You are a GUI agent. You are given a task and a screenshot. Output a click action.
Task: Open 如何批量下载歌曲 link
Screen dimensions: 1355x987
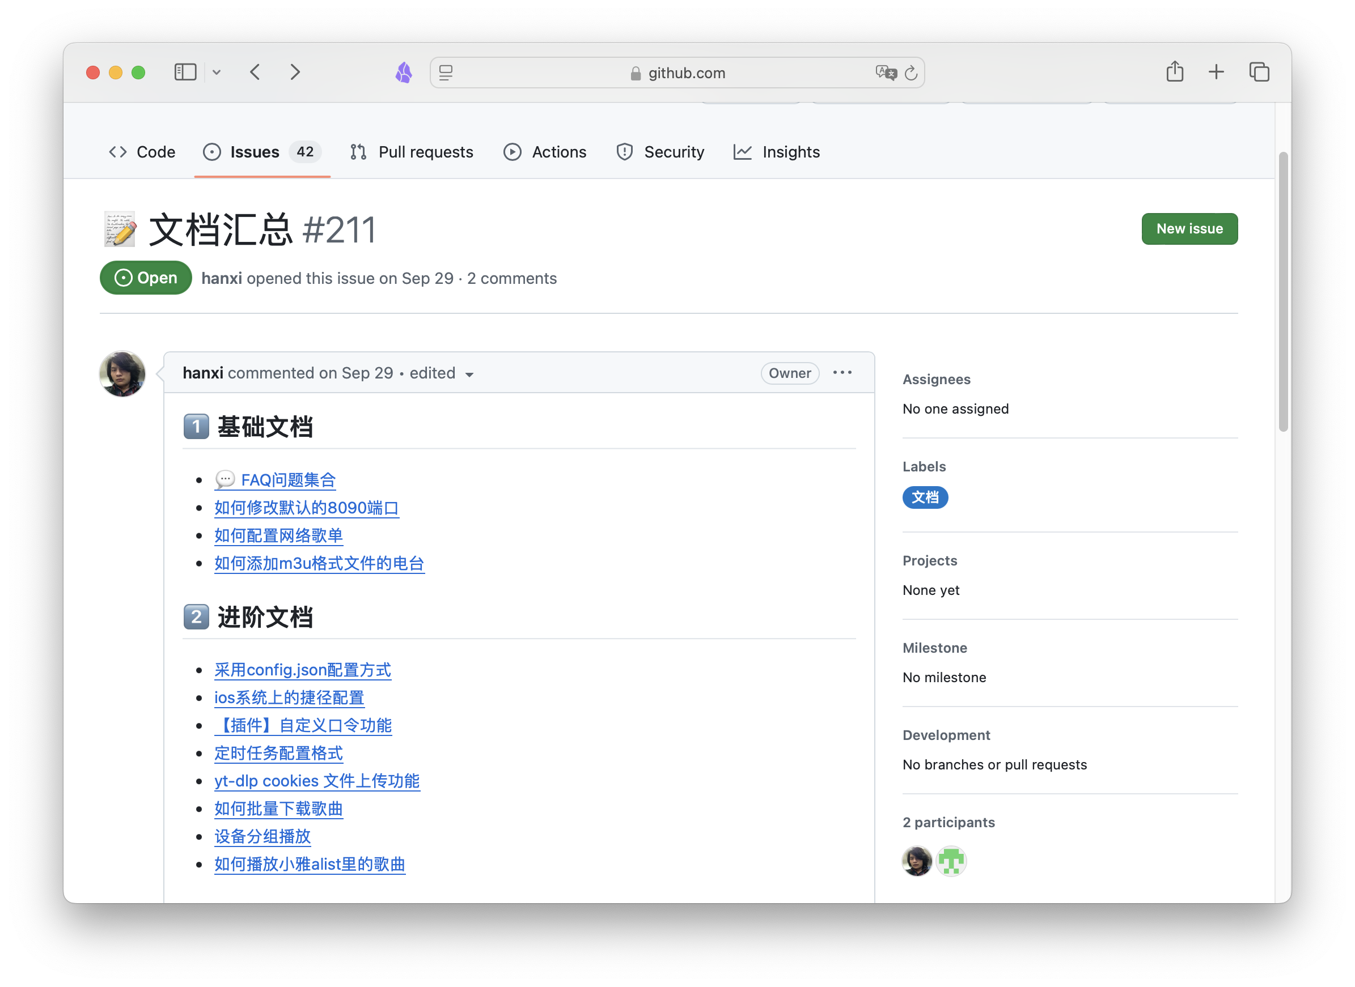(x=278, y=809)
